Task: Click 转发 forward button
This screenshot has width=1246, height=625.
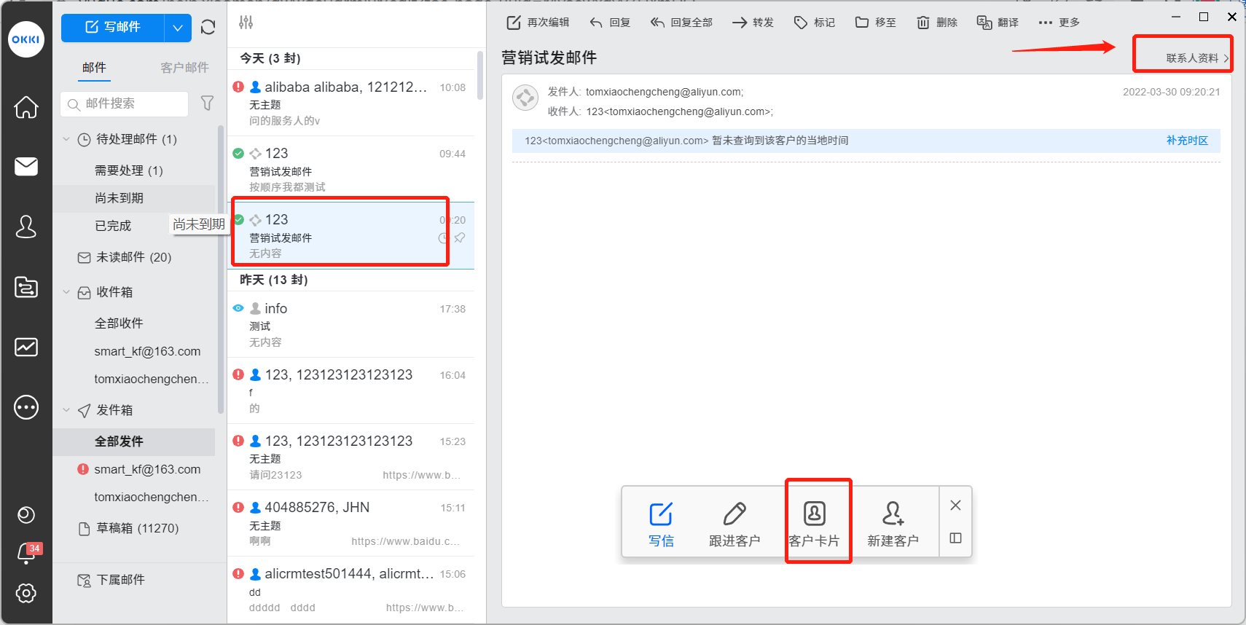Action: [x=753, y=23]
